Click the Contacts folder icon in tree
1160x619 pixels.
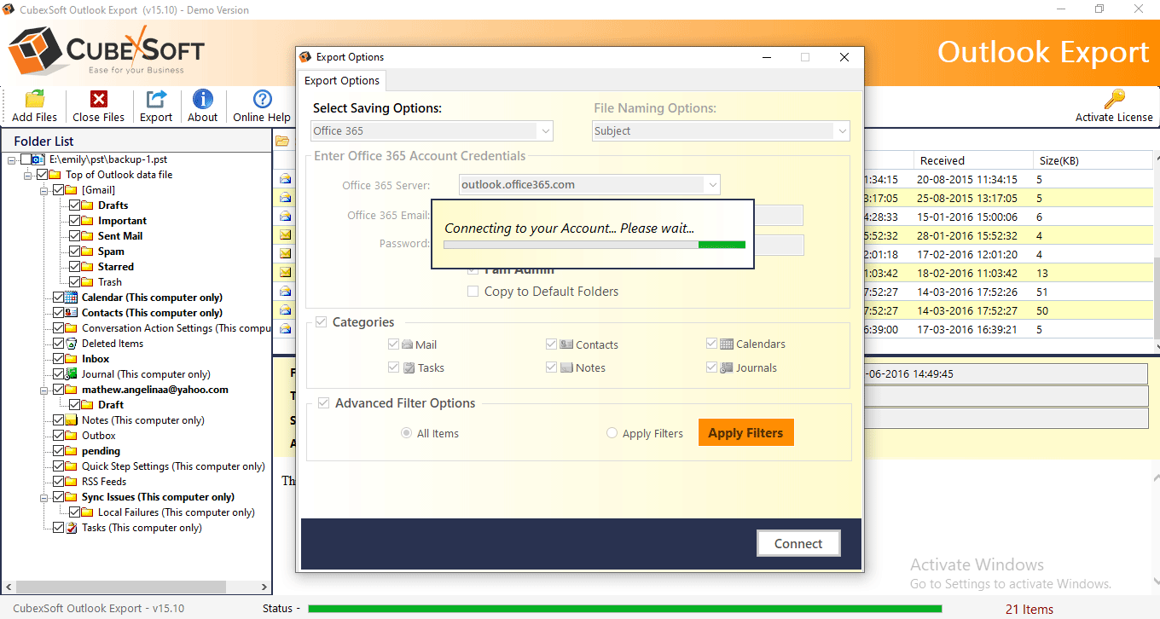point(72,313)
